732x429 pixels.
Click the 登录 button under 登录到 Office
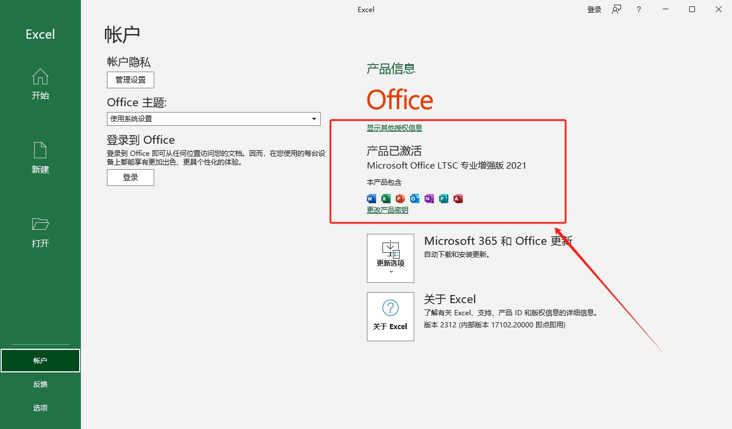click(131, 177)
